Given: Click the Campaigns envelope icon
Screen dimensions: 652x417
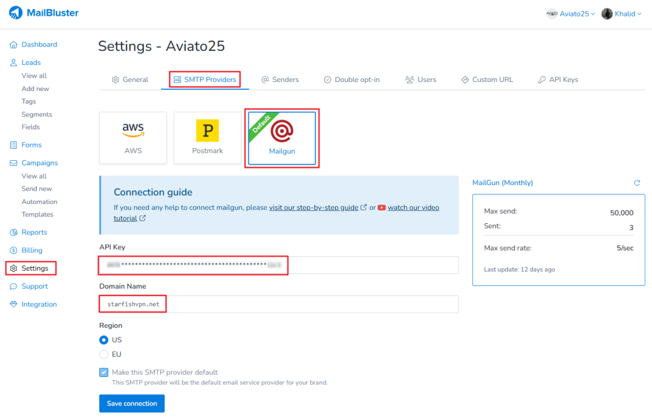Looking at the screenshot, I should [13, 163].
